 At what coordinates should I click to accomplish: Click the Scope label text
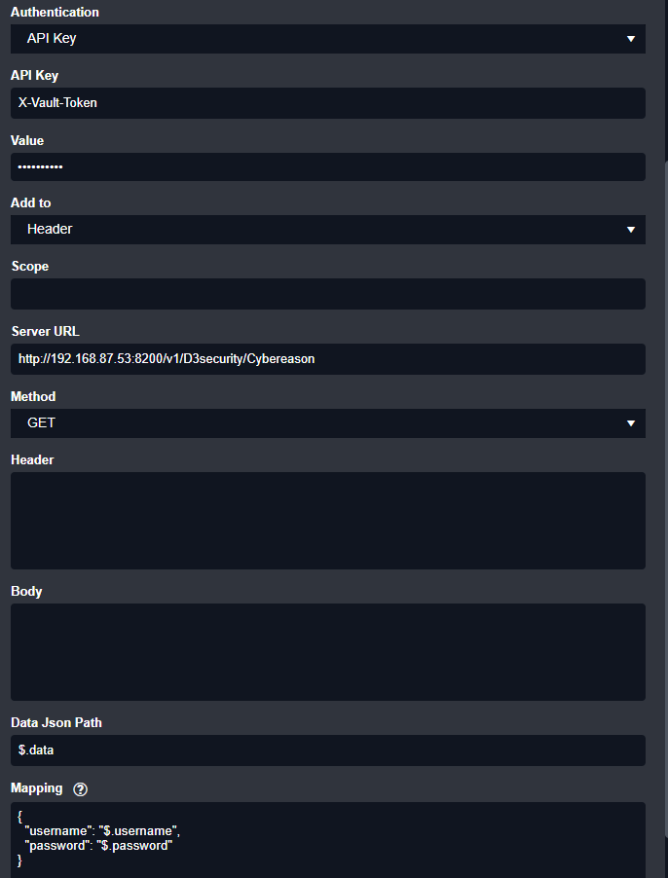[30, 266]
